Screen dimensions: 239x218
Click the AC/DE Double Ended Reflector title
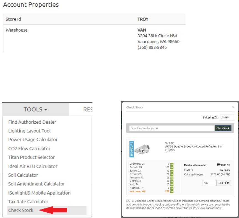coord(194,148)
